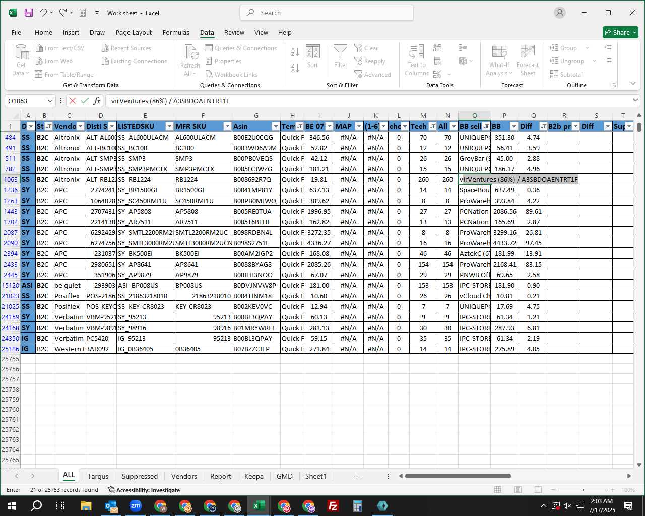
Task: Sort ascending A to Z icon
Action: tap(295, 51)
